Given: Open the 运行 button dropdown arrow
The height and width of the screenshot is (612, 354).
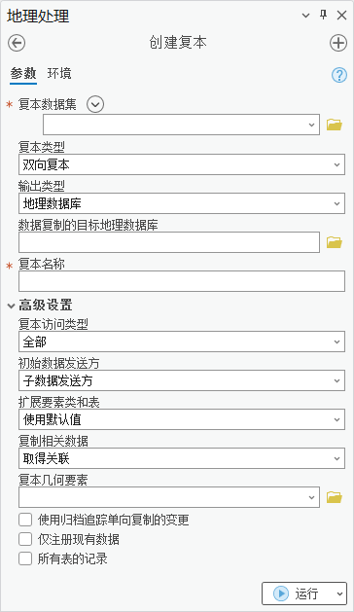Looking at the screenshot, I should (x=340, y=594).
